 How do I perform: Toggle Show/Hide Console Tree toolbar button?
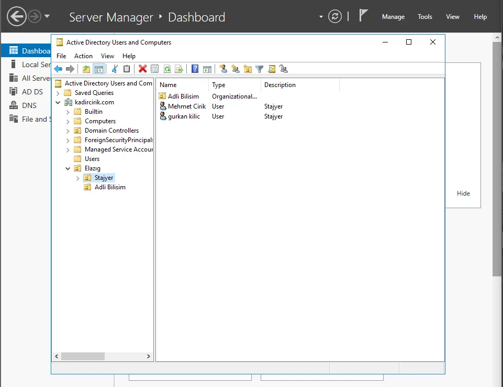(x=99, y=69)
